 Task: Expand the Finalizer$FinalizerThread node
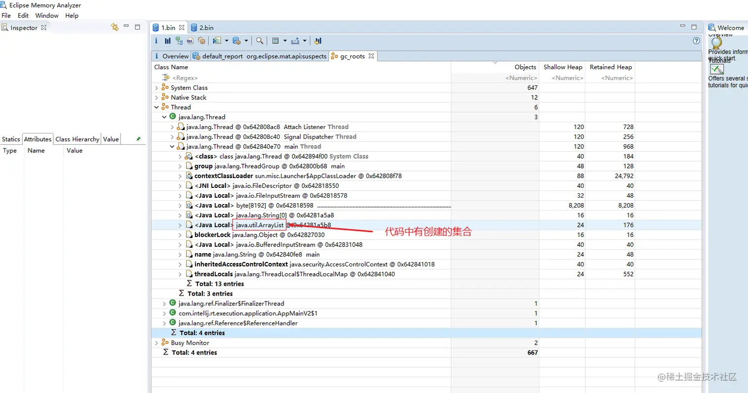point(164,304)
